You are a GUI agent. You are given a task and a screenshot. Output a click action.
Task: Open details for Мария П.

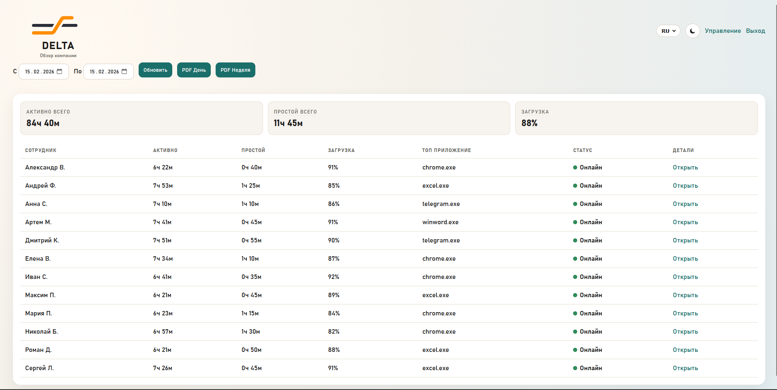point(685,313)
